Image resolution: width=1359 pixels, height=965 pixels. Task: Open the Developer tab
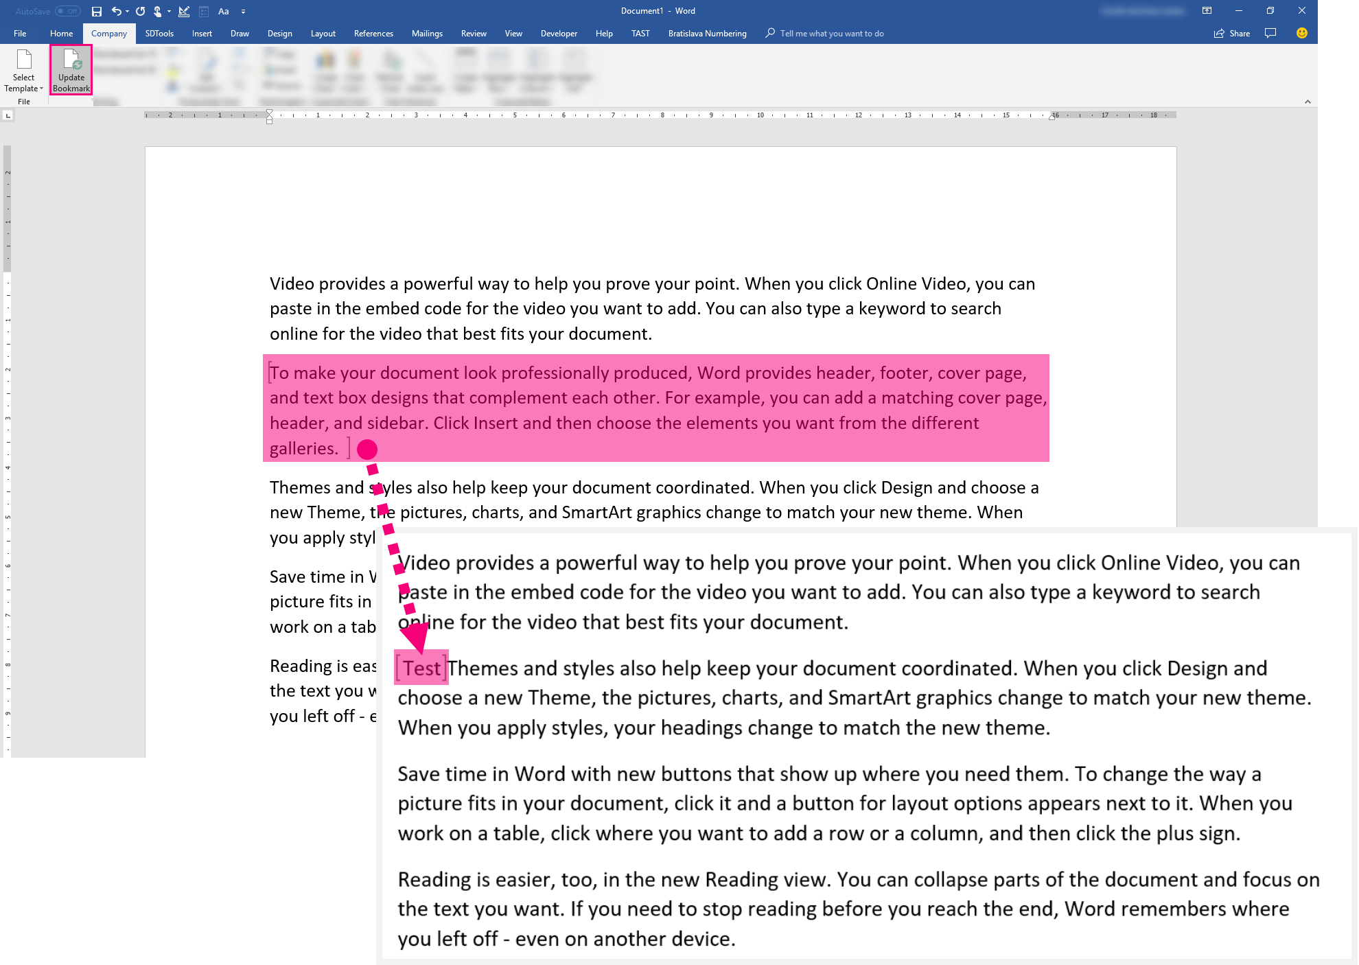[x=559, y=33]
